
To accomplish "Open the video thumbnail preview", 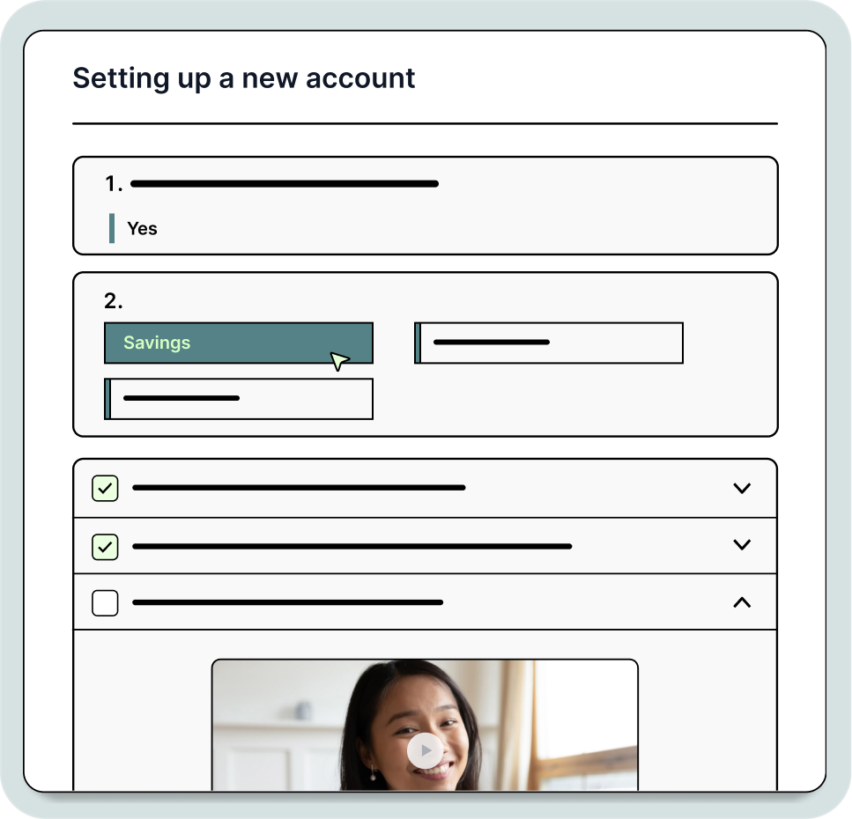I will point(425,725).
